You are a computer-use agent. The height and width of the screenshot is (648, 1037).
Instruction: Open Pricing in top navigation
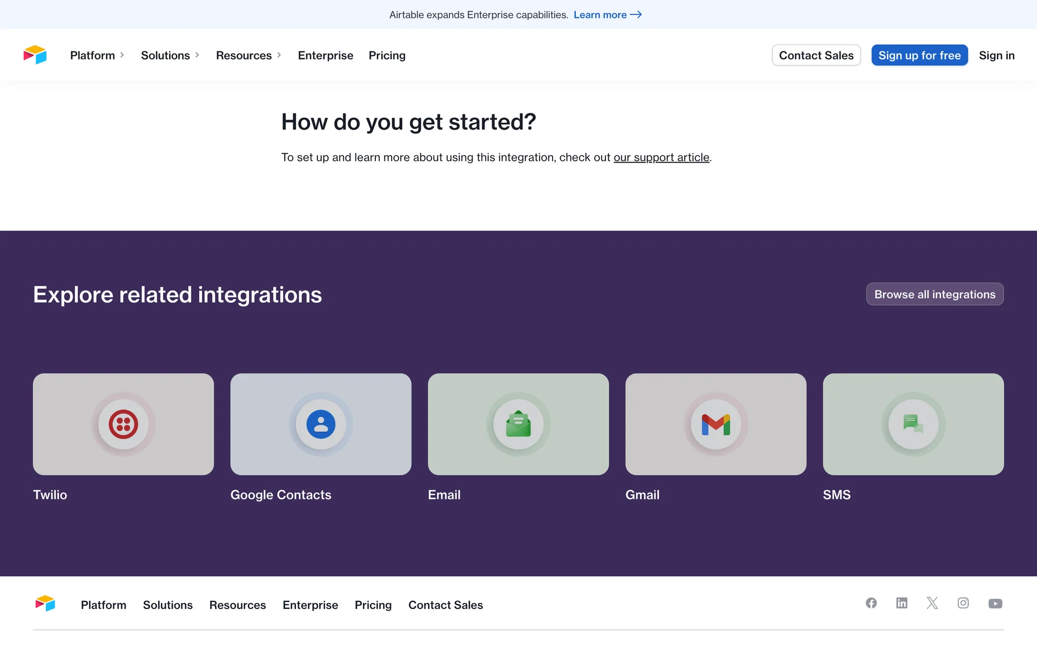click(x=387, y=56)
